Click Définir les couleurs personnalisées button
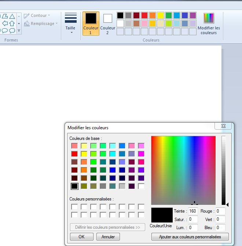Image resolution: width=242 pixels, height=246 pixels. (x=107, y=227)
